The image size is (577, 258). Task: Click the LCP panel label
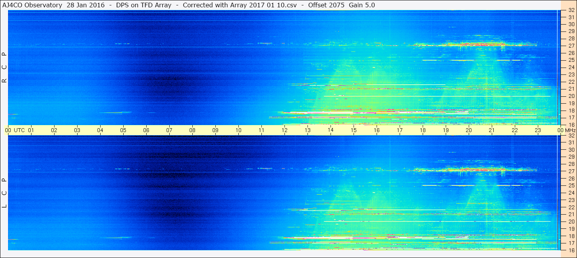pos(4,193)
